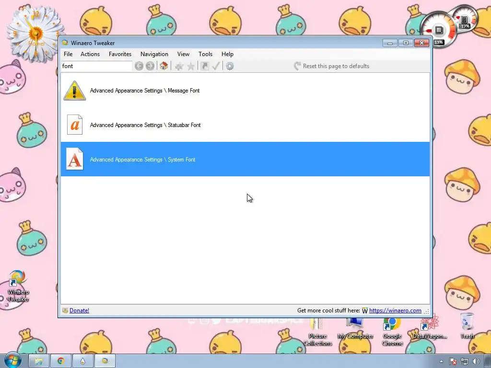Click the favorites star icon in toolbar
491x368 pixels.
191,66
